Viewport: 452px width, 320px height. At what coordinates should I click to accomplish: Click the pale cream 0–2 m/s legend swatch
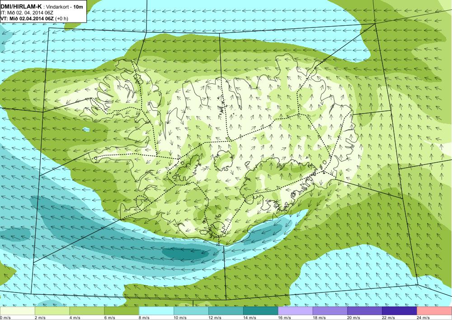click(x=17, y=311)
